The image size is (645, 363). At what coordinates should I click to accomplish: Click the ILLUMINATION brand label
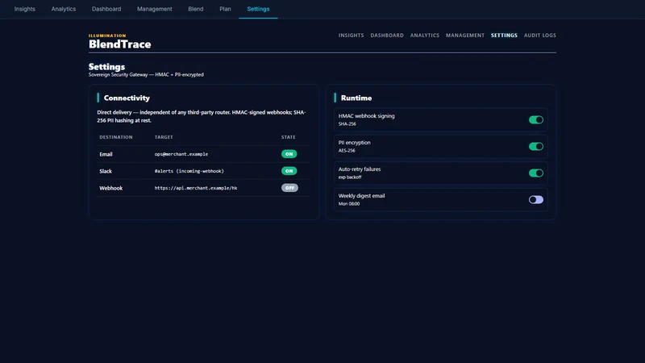[107, 35]
